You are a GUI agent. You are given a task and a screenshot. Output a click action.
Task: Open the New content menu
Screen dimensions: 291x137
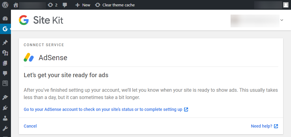coord(83,5)
